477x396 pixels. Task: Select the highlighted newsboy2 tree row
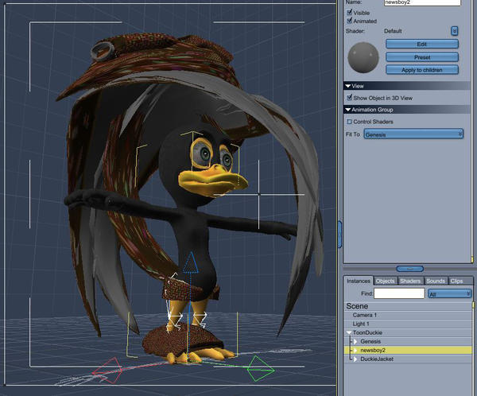coord(408,351)
